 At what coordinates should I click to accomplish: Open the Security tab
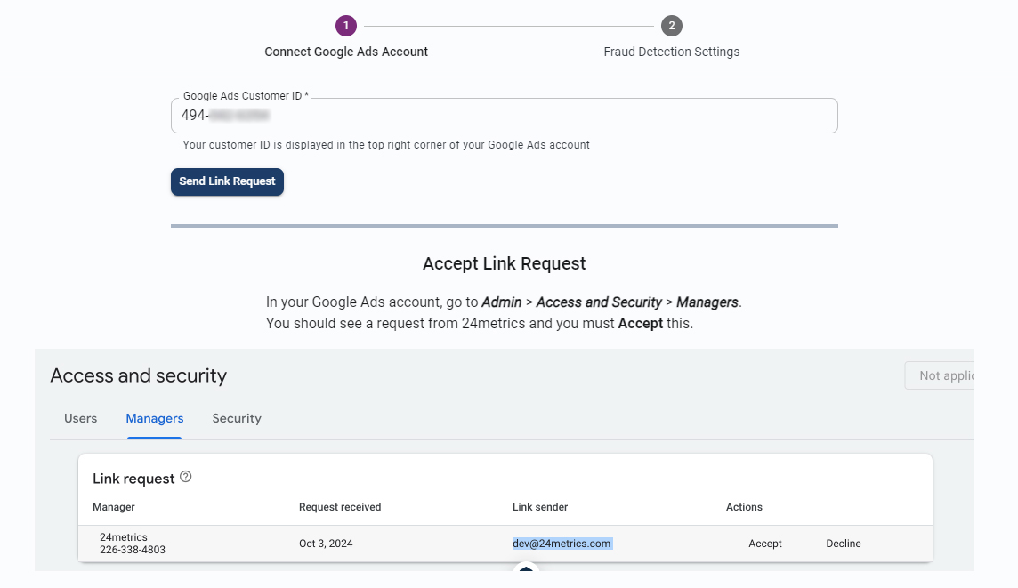(x=237, y=419)
